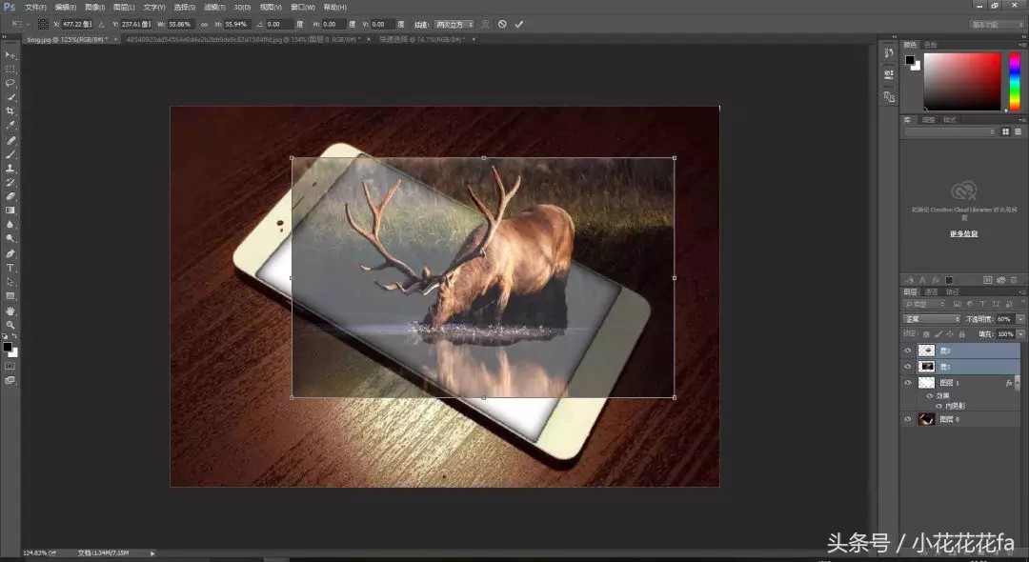Confirm the transform with the commit checkmark
Screen dimensions: 1029x562
pos(519,24)
